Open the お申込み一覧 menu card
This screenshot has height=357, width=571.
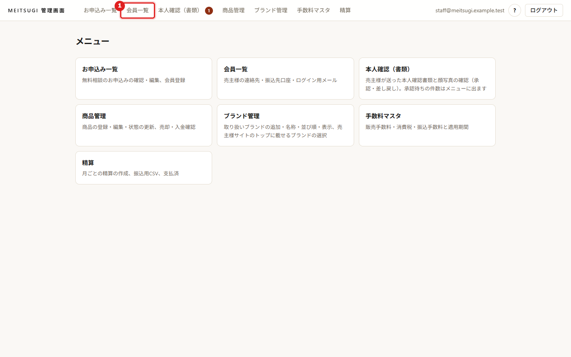point(144,79)
